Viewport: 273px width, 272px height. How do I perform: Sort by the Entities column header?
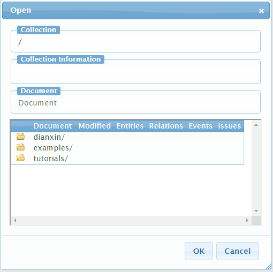click(130, 126)
